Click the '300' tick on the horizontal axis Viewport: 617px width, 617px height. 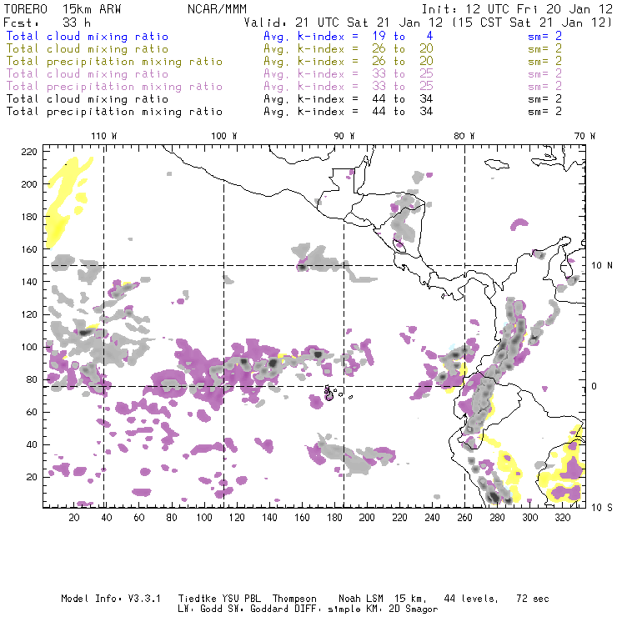(x=530, y=518)
